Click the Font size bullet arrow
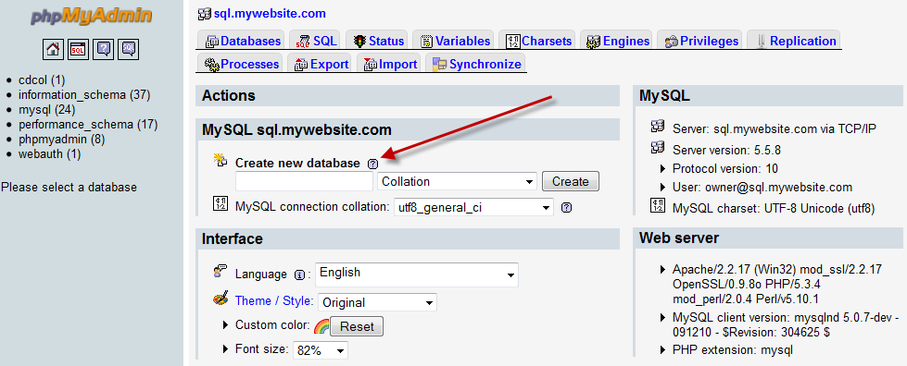 point(226,349)
